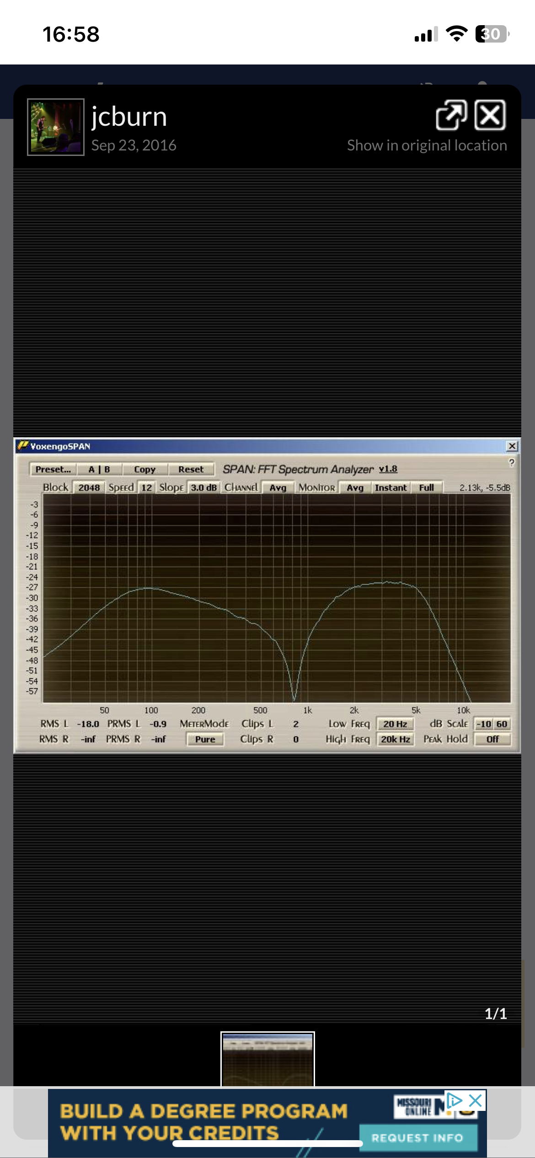Click the ? help icon

coord(512,462)
